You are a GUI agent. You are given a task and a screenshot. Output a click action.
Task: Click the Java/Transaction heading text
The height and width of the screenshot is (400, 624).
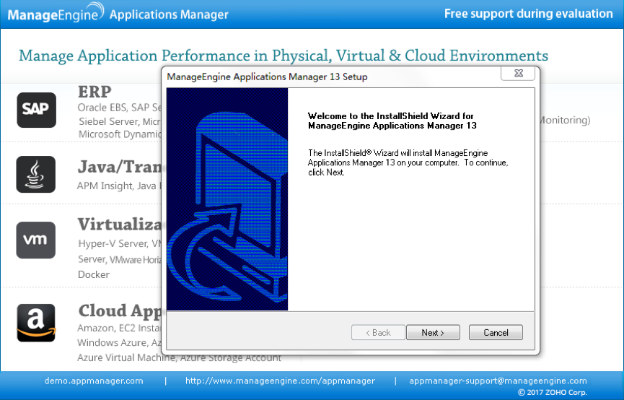point(120,167)
